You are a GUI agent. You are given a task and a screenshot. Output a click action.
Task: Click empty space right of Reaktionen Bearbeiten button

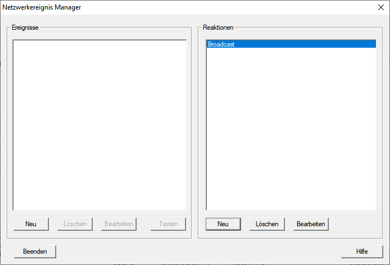353,224
